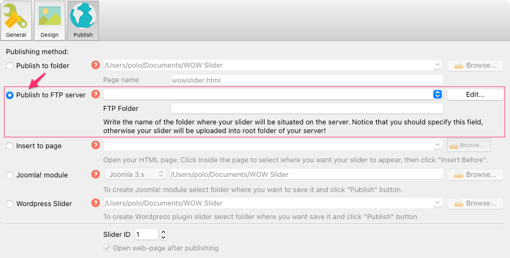Click help icon for Publish to folder

point(96,65)
